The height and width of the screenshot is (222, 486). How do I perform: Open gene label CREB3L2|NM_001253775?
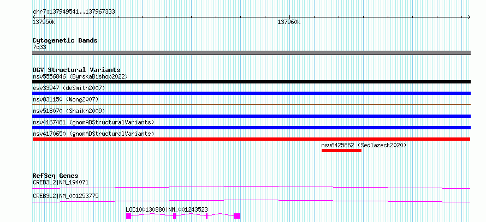[x=66, y=196]
